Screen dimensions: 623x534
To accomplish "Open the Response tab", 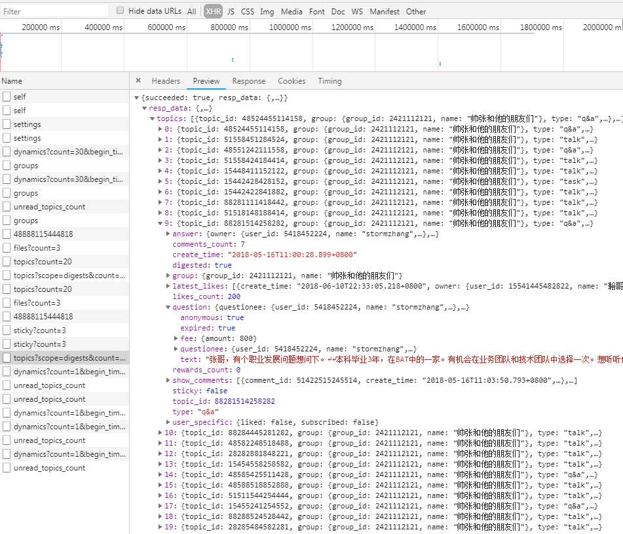I will 249,81.
